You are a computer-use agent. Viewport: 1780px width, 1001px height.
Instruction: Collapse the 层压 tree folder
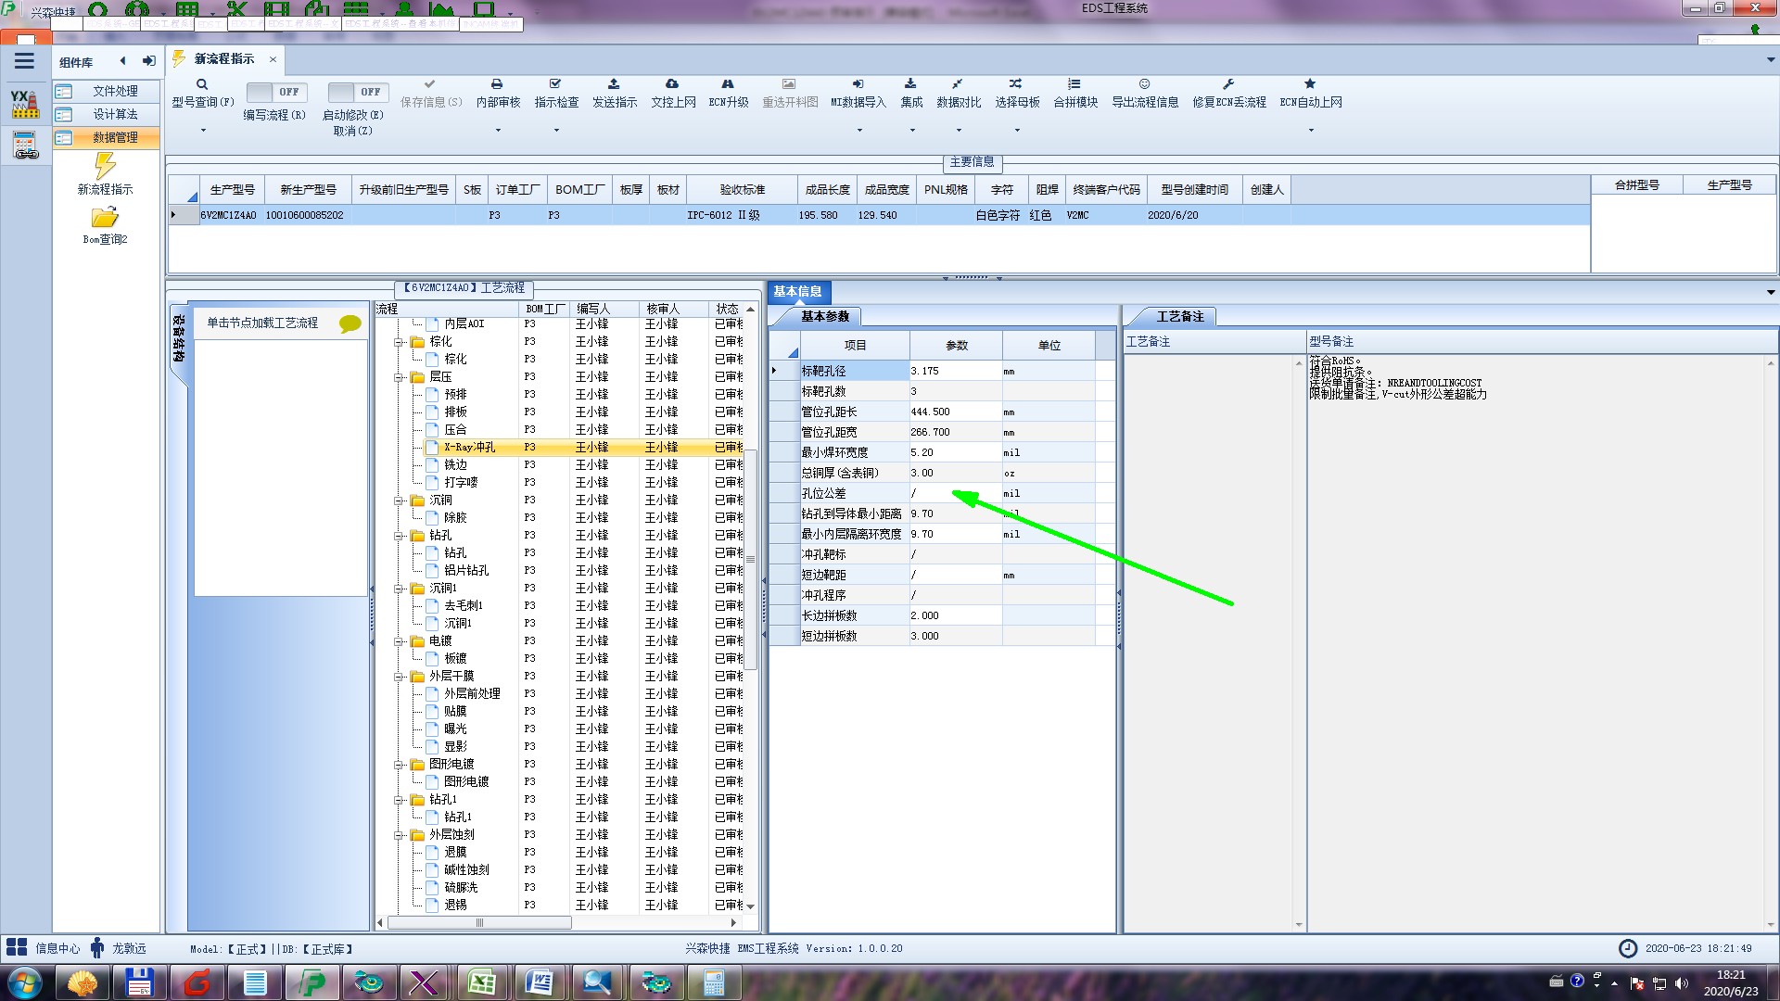click(x=400, y=377)
